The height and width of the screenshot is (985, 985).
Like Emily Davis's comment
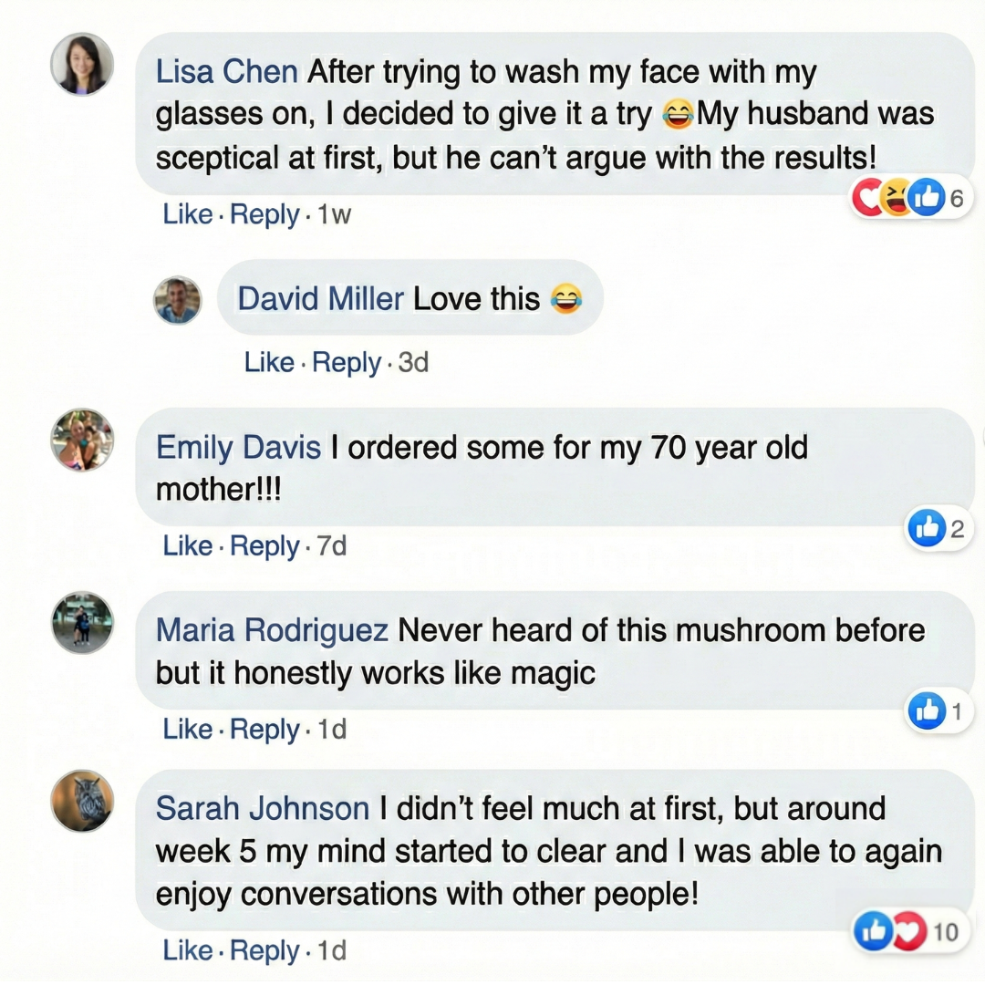click(x=187, y=546)
